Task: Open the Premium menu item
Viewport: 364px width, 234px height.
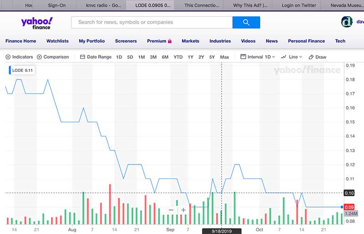Action: pos(159,41)
